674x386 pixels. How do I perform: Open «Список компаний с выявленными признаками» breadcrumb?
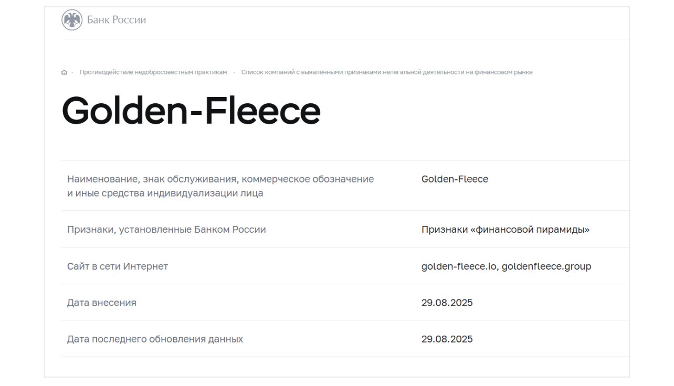coord(386,72)
